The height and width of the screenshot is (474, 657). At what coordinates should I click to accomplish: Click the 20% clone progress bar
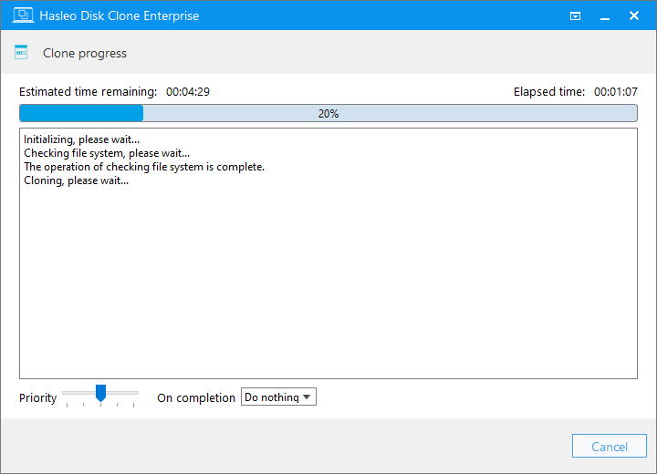328,113
